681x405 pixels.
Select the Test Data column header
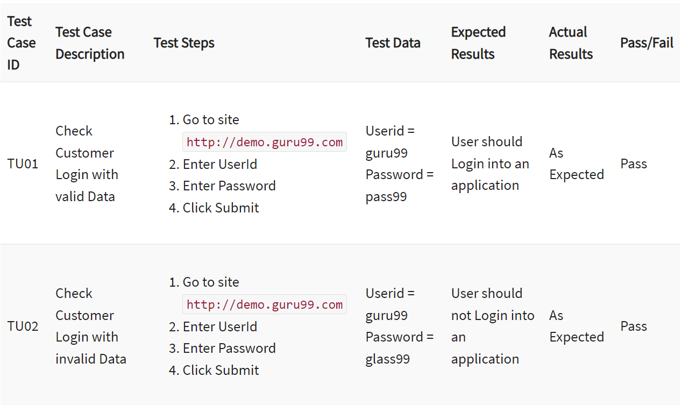point(393,43)
